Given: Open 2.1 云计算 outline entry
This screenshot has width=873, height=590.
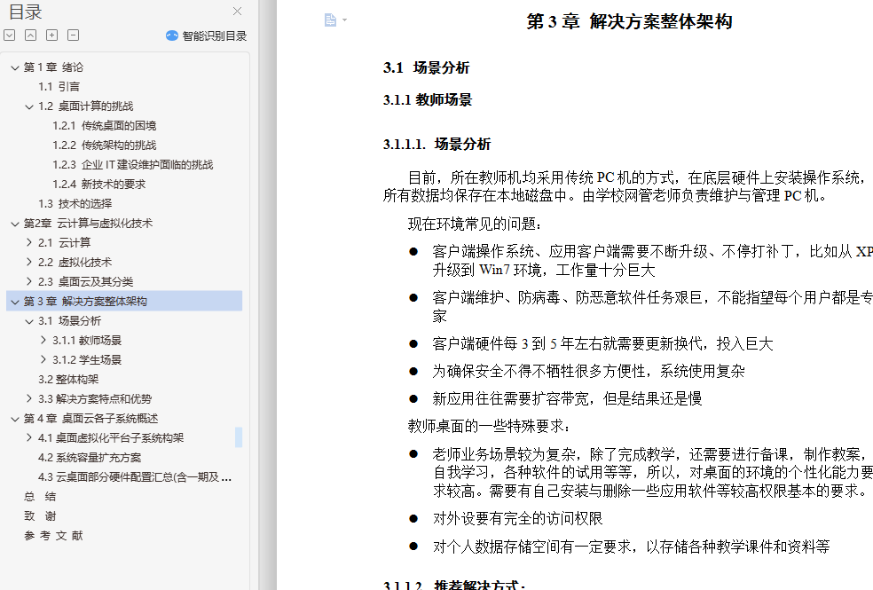Looking at the screenshot, I should (64, 243).
